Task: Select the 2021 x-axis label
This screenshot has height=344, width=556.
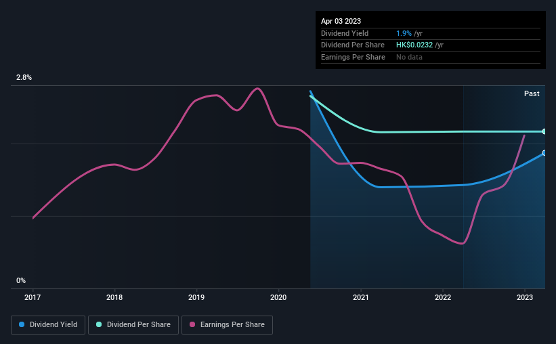Action: pos(360,297)
